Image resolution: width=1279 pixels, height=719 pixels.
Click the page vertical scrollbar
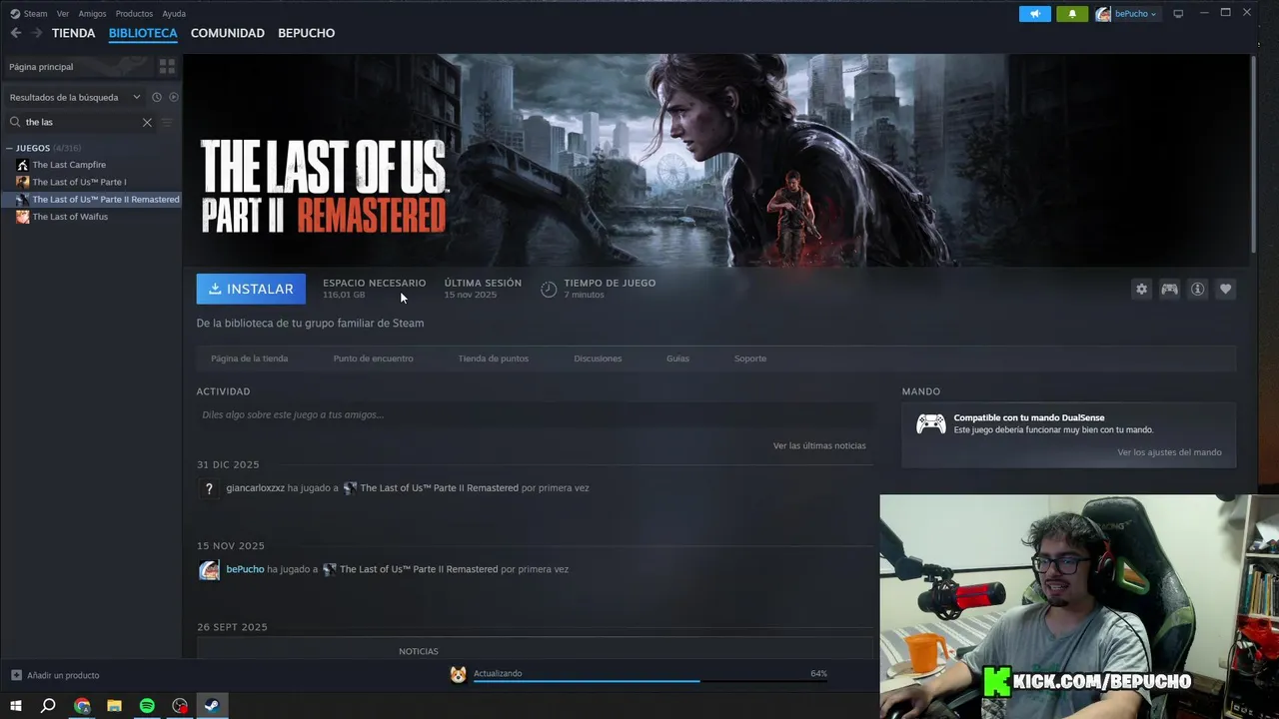(1252, 155)
